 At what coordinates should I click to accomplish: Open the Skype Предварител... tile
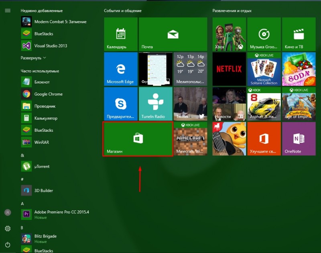click(121, 104)
